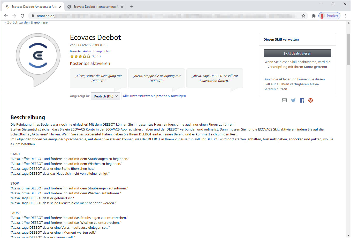This screenshot has height=238, width=351.
Task: Click the Kostenlos aktivieren text
Action: [90, 64]
